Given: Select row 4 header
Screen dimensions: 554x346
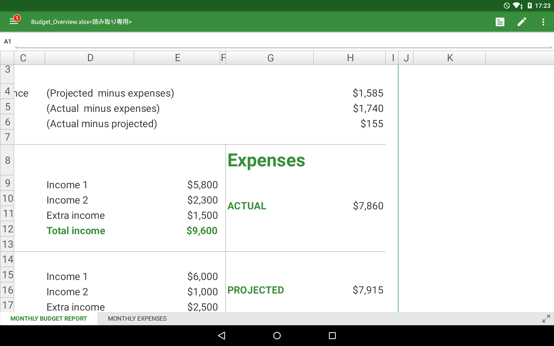Looking at the screenshot, I should tap(7, 91).
